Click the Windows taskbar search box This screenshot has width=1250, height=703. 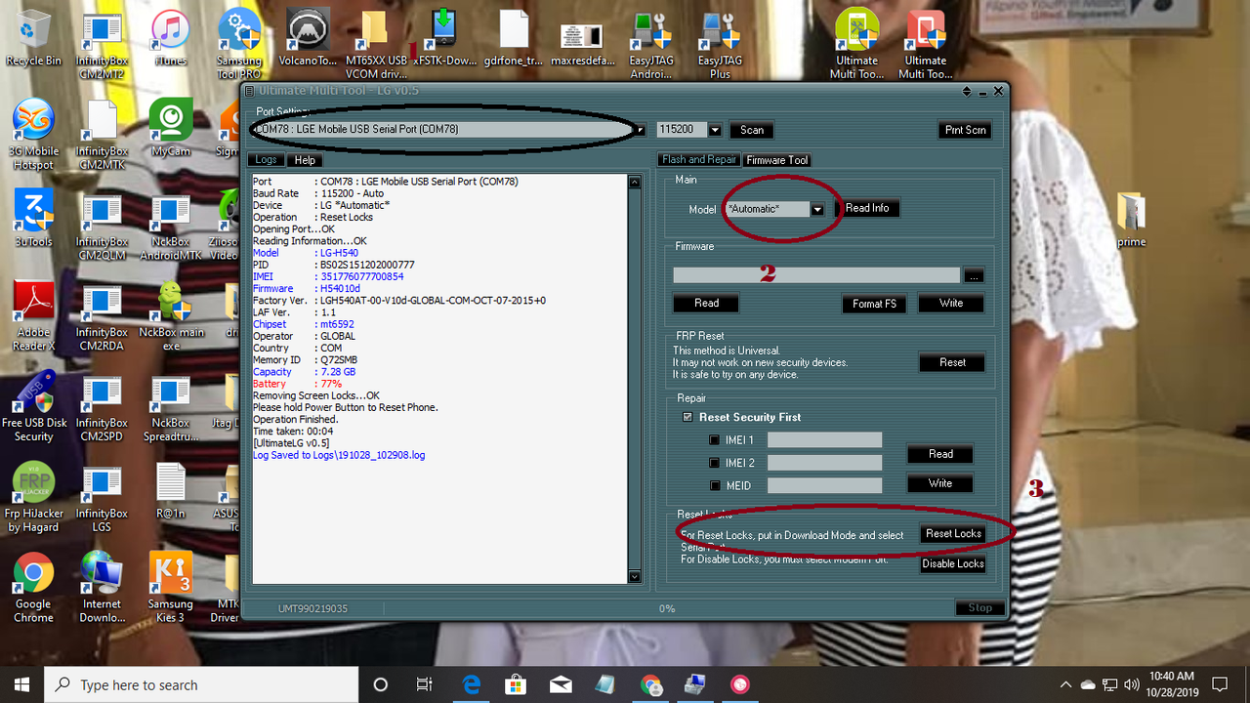[x=202, y=684]
